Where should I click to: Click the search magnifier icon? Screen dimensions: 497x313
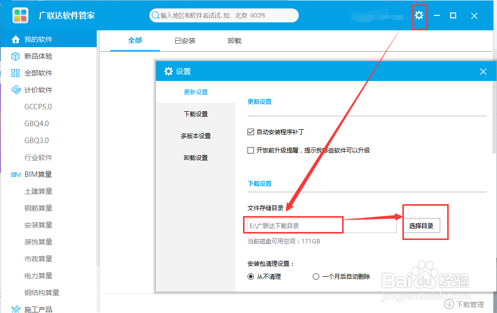tap(155, 15)
